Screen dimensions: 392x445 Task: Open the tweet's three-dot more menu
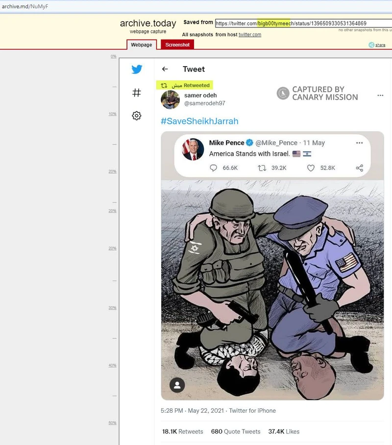[x=380, y=95]
